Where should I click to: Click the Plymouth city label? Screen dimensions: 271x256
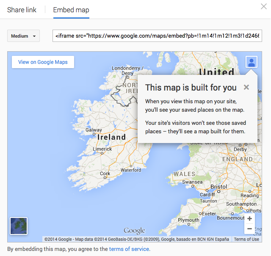(x=188, y=220)
